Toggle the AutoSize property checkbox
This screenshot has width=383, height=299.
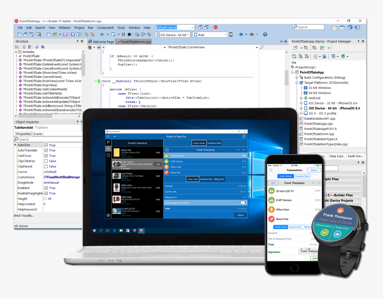point(46,145)
